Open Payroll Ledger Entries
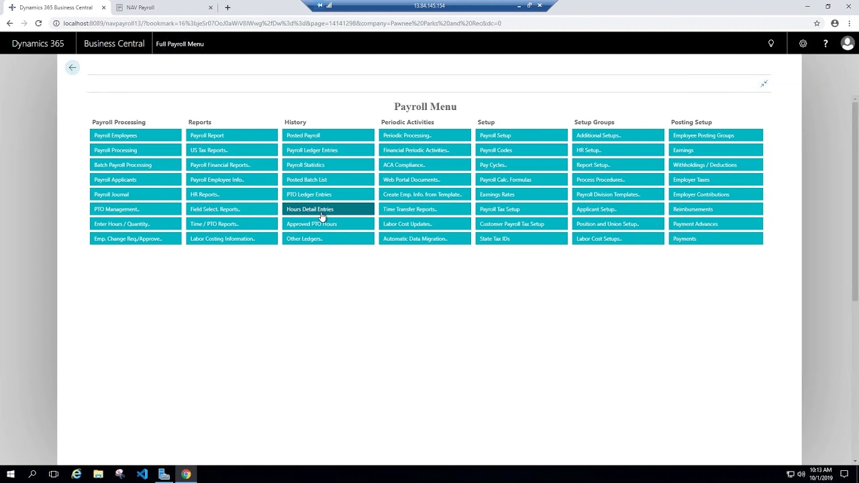This screenshot has width=859, height=483. coord(328,150)
